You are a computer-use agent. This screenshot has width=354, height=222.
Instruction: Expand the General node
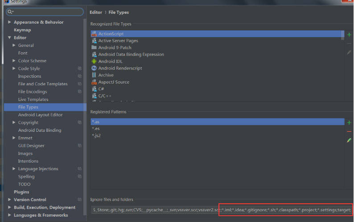(14, 45)
